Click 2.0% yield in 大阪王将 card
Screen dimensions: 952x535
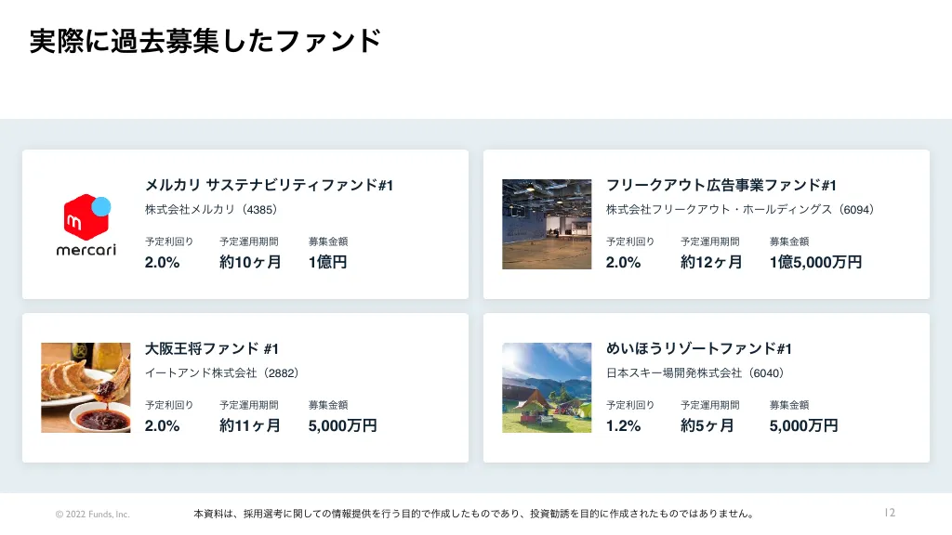[x=162, y=425]
